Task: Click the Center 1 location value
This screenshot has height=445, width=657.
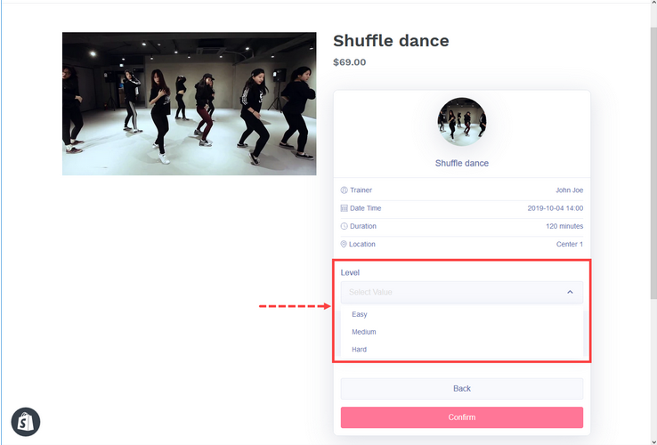Action: tap(570, 244)
